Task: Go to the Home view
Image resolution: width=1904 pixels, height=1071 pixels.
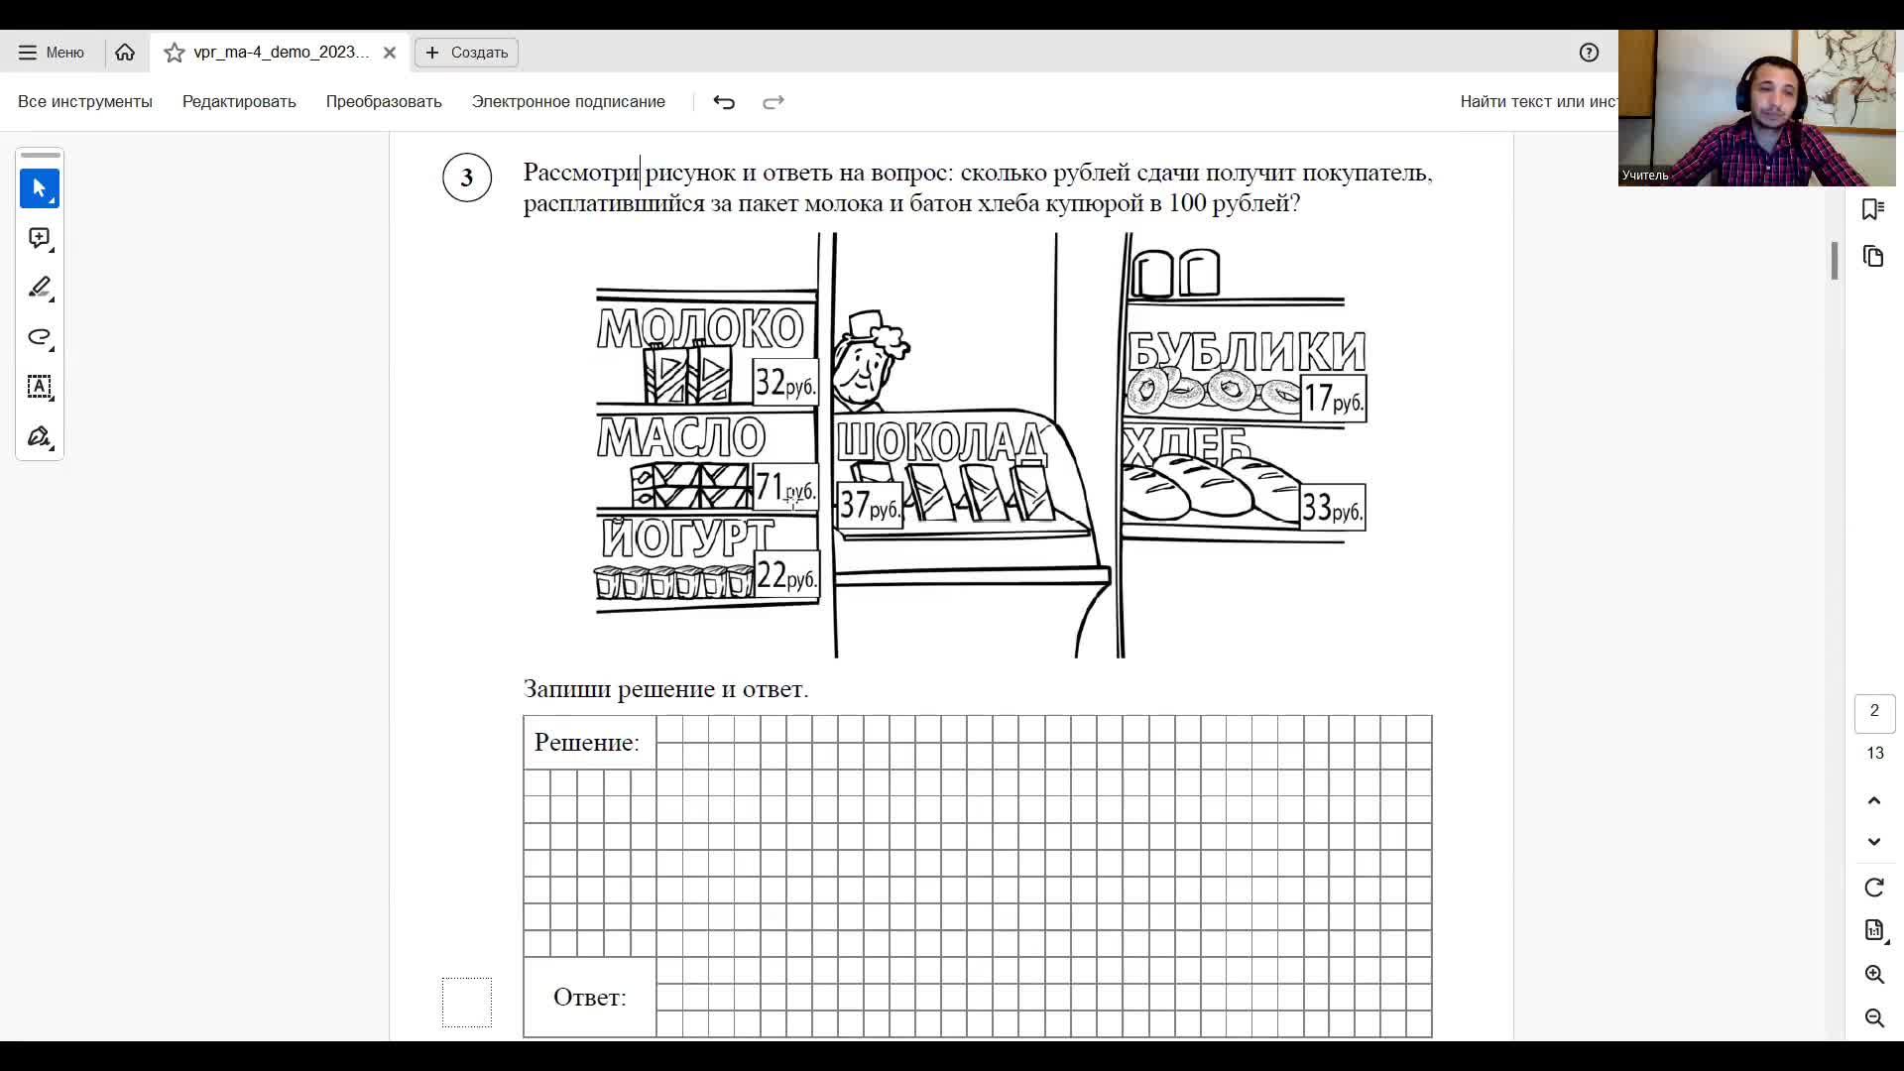Action: [x=125, y=53]
